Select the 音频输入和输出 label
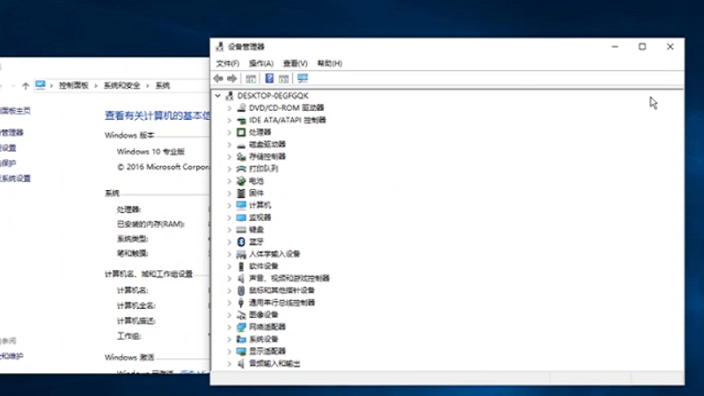Image resolution: width=704 pixels, height=396 pixels. click(x=275, y=363)
